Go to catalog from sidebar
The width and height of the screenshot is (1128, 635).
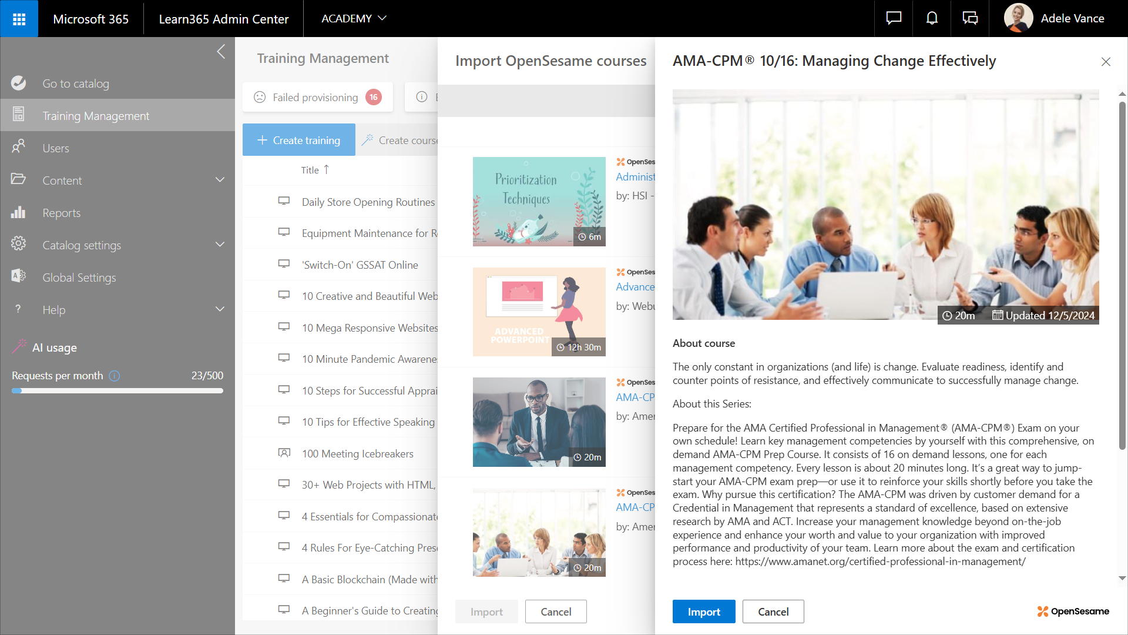117,83
